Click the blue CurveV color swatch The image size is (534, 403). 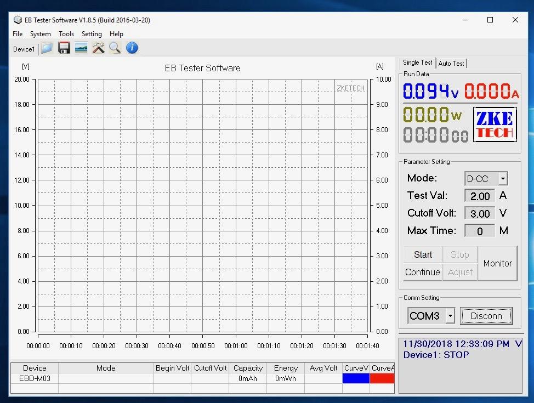click(x=356, y=378)
